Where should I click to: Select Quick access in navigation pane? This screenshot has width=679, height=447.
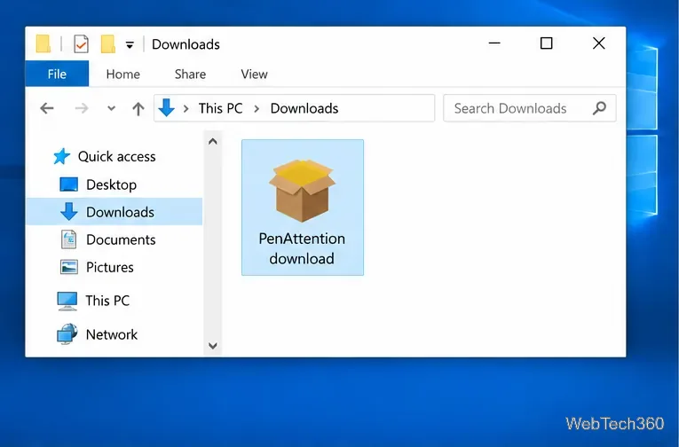coord(116,156)
